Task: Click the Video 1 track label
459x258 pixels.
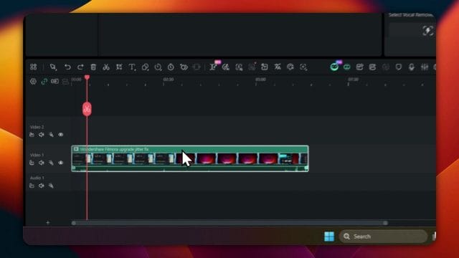Action: (37, 155)
